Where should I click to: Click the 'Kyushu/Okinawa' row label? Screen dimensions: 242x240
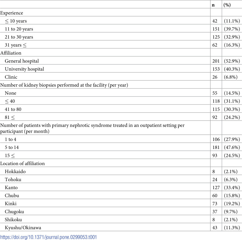(x=23, y=227)
